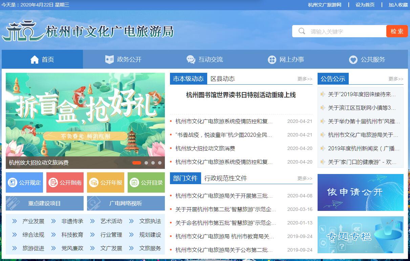The height and width of the screenshot is (261, 410).
Task: Expand 更多 in the 公告公示 section
Action: [x=396, y=79]
